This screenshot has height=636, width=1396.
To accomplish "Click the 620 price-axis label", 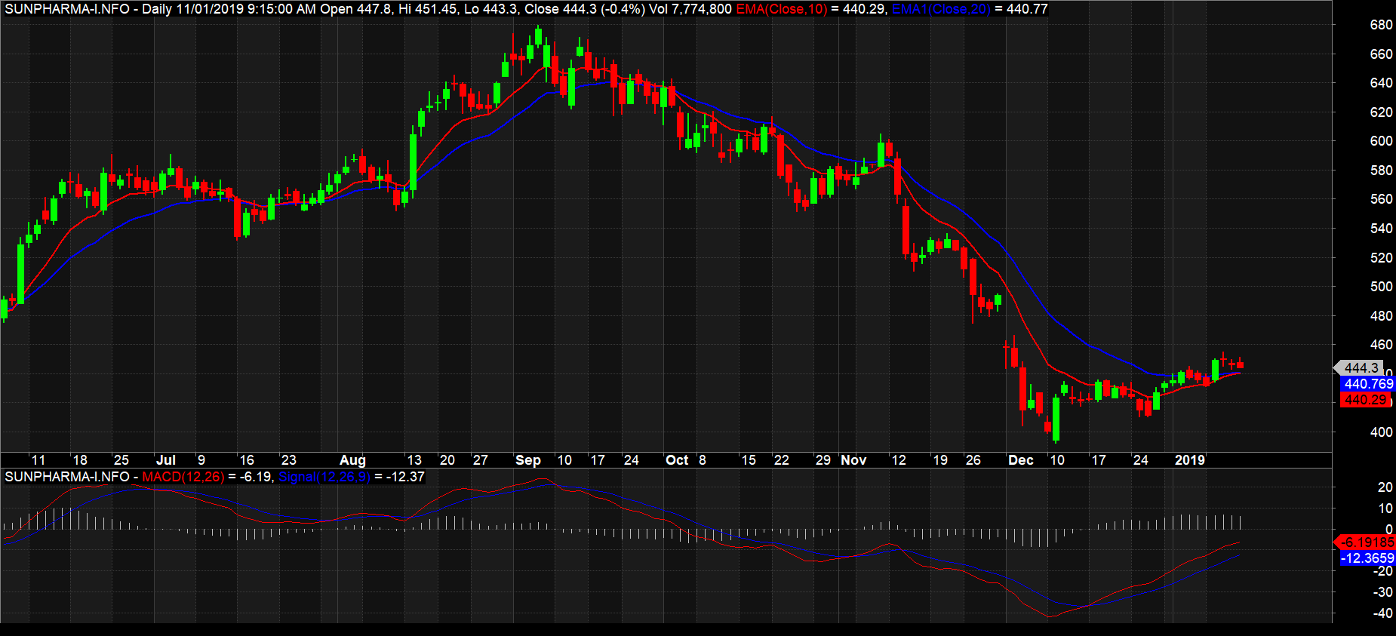I will 1381,112.
